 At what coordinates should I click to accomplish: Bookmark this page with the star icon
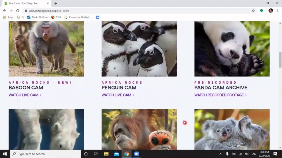pos(253,11)
